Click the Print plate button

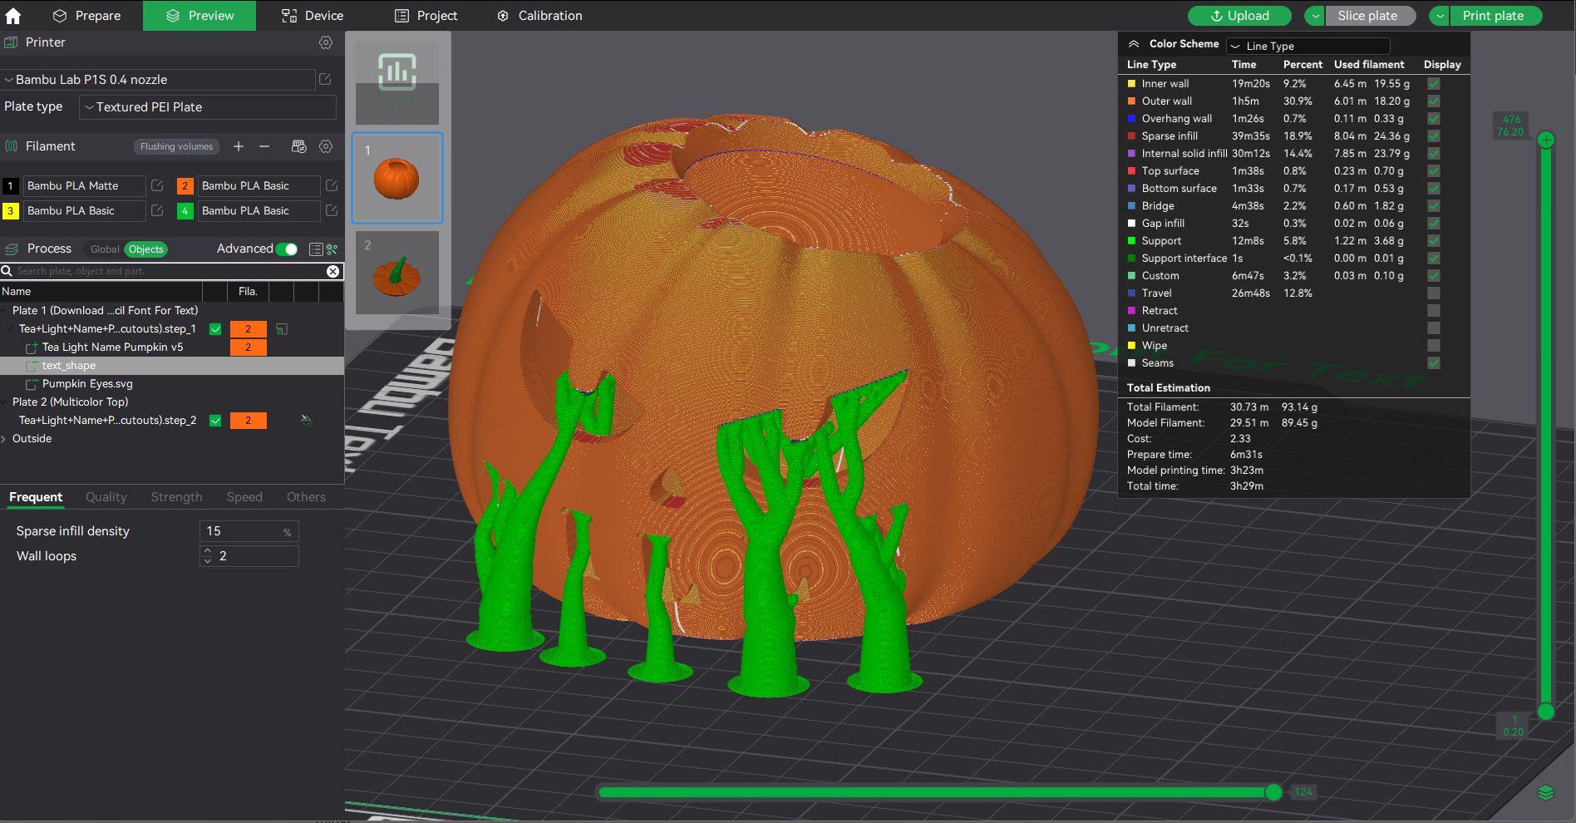pyautogui.click(x=1494, y=16)
